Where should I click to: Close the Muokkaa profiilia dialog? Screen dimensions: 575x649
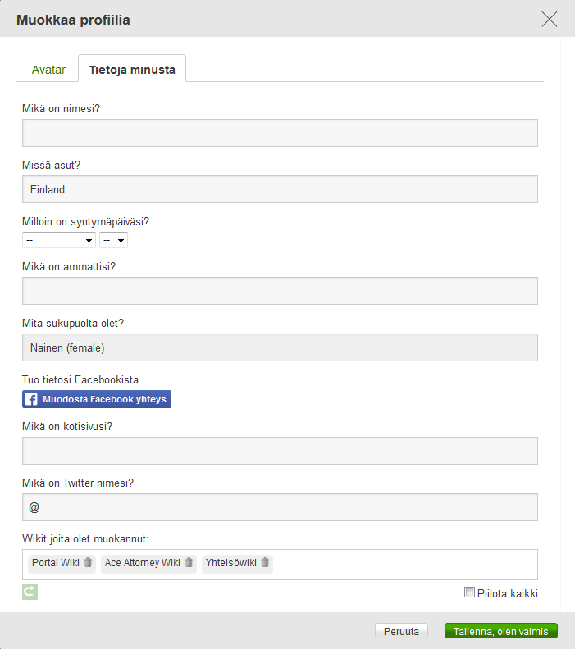point(550,20)
